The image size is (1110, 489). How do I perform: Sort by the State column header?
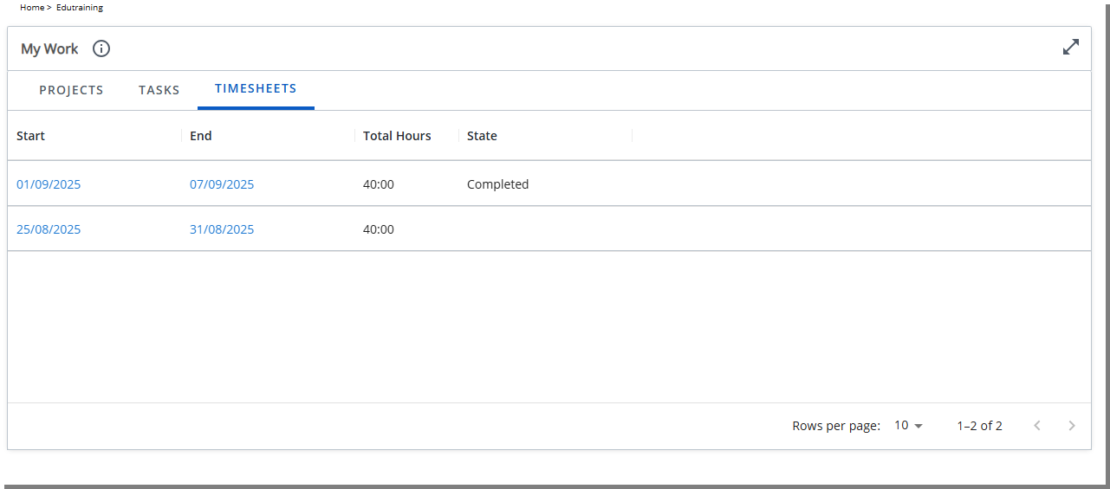[x=482, y=136]
